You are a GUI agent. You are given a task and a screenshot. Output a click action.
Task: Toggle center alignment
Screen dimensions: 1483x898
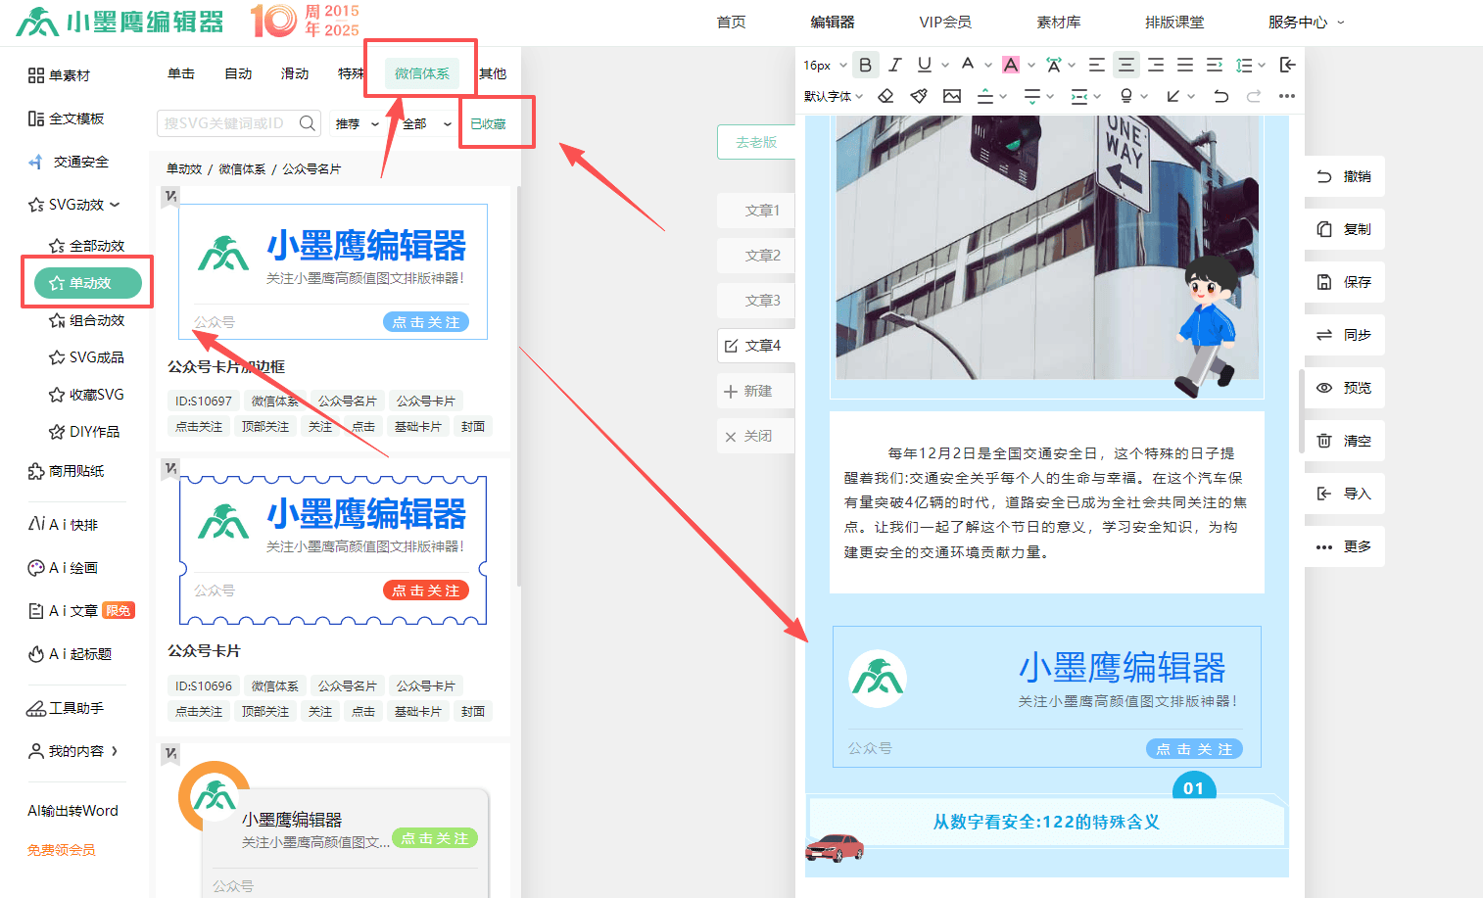pos(1126,65)
